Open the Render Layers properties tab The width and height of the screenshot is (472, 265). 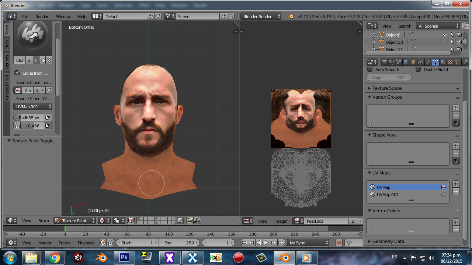coord(391,62)
